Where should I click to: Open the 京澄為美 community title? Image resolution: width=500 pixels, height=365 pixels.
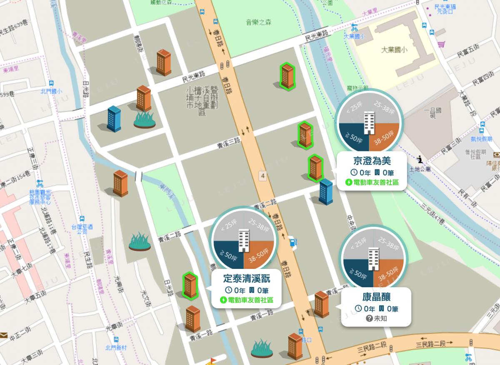click(372, 161)
